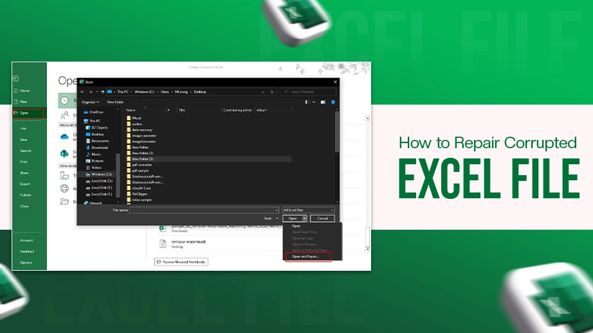This screenshot has width=593, height=333.
Task: Click the Excel backstage back arrow
Action: [16, 78]
